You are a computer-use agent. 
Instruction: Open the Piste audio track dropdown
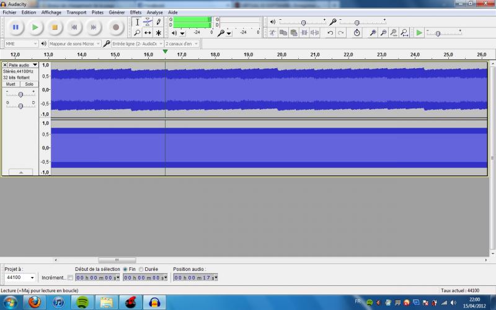[x=35, y=64]
